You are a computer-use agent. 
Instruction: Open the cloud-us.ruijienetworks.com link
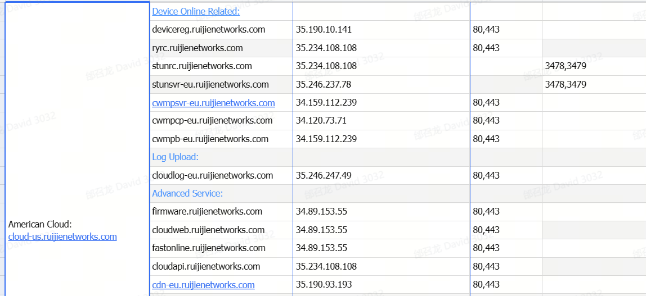62,237
